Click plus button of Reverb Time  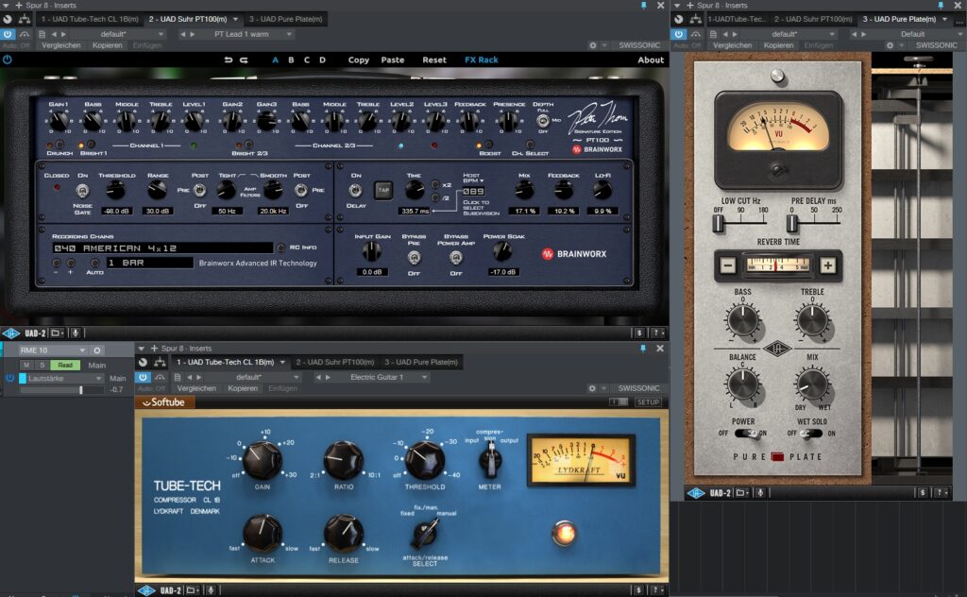click(x=827, y=265)
